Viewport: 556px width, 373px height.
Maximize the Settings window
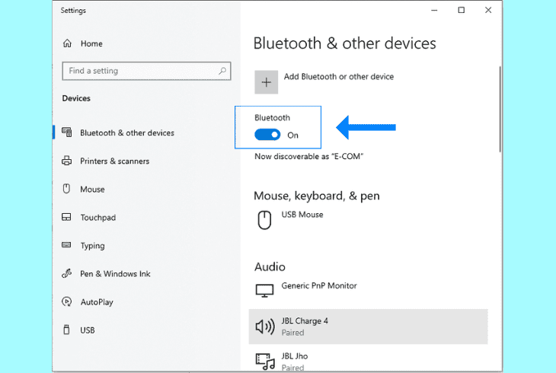tap(462, 11)
